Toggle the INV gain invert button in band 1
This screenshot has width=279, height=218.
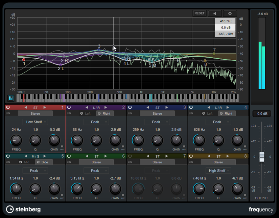62,147
